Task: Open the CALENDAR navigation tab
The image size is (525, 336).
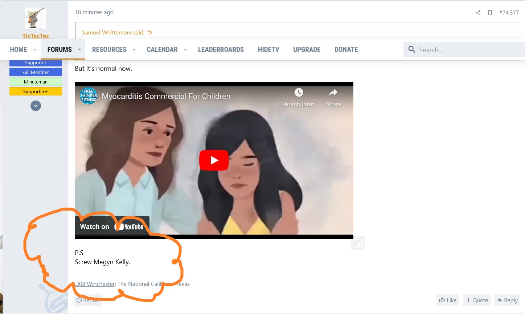Action: pos(162,49)
